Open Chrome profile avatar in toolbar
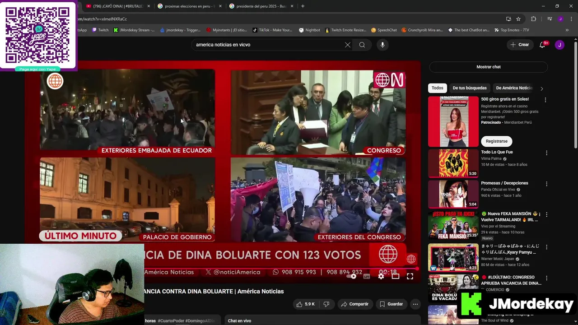 (x=560, y=19)
